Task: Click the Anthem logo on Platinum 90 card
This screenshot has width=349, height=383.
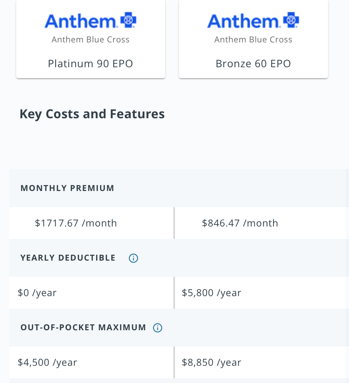Action: (x=90, y=21)
